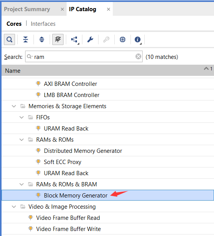This screenshot has height=236, width=214.
Task: Collapse the FIFOs folder
Action: [22, 117]
